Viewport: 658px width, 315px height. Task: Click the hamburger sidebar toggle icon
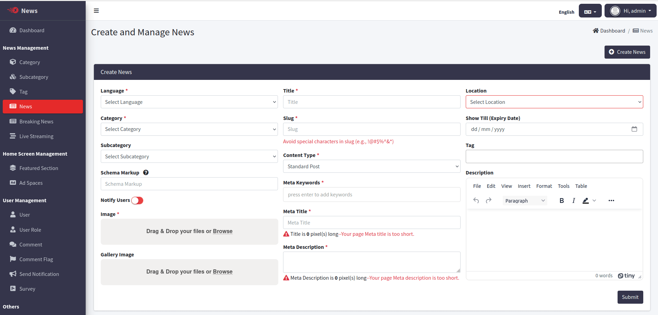(96, 11)
